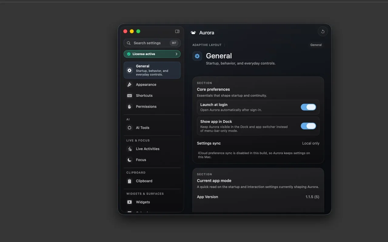Click the App Version label
Screen dimensions: 388x242
coord(207,197)
